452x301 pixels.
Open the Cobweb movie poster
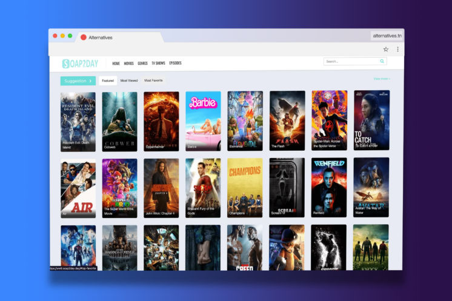coord(119,122)
